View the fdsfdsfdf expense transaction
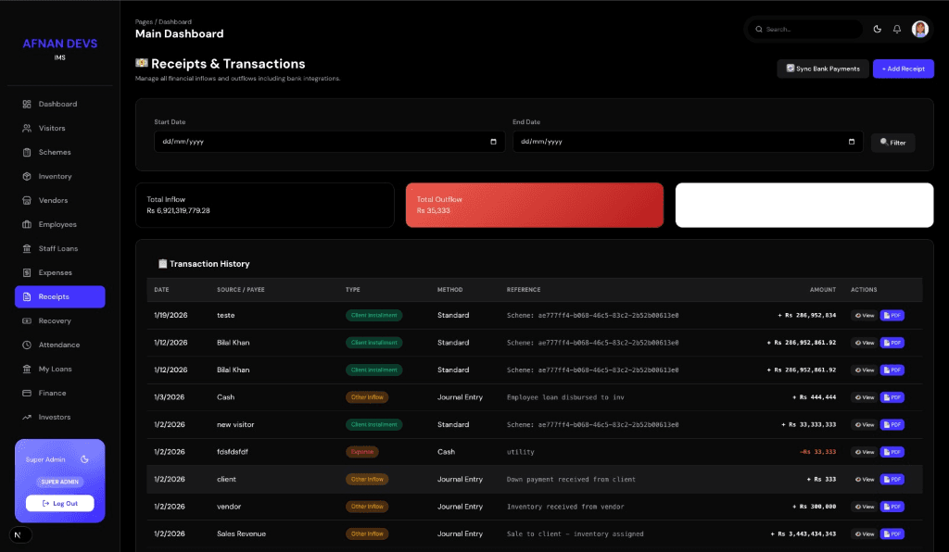949x552 pixels. click(x=865, y=452)
